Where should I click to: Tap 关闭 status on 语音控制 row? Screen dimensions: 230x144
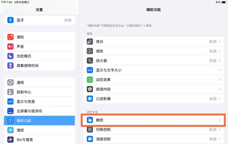point(213,139)
